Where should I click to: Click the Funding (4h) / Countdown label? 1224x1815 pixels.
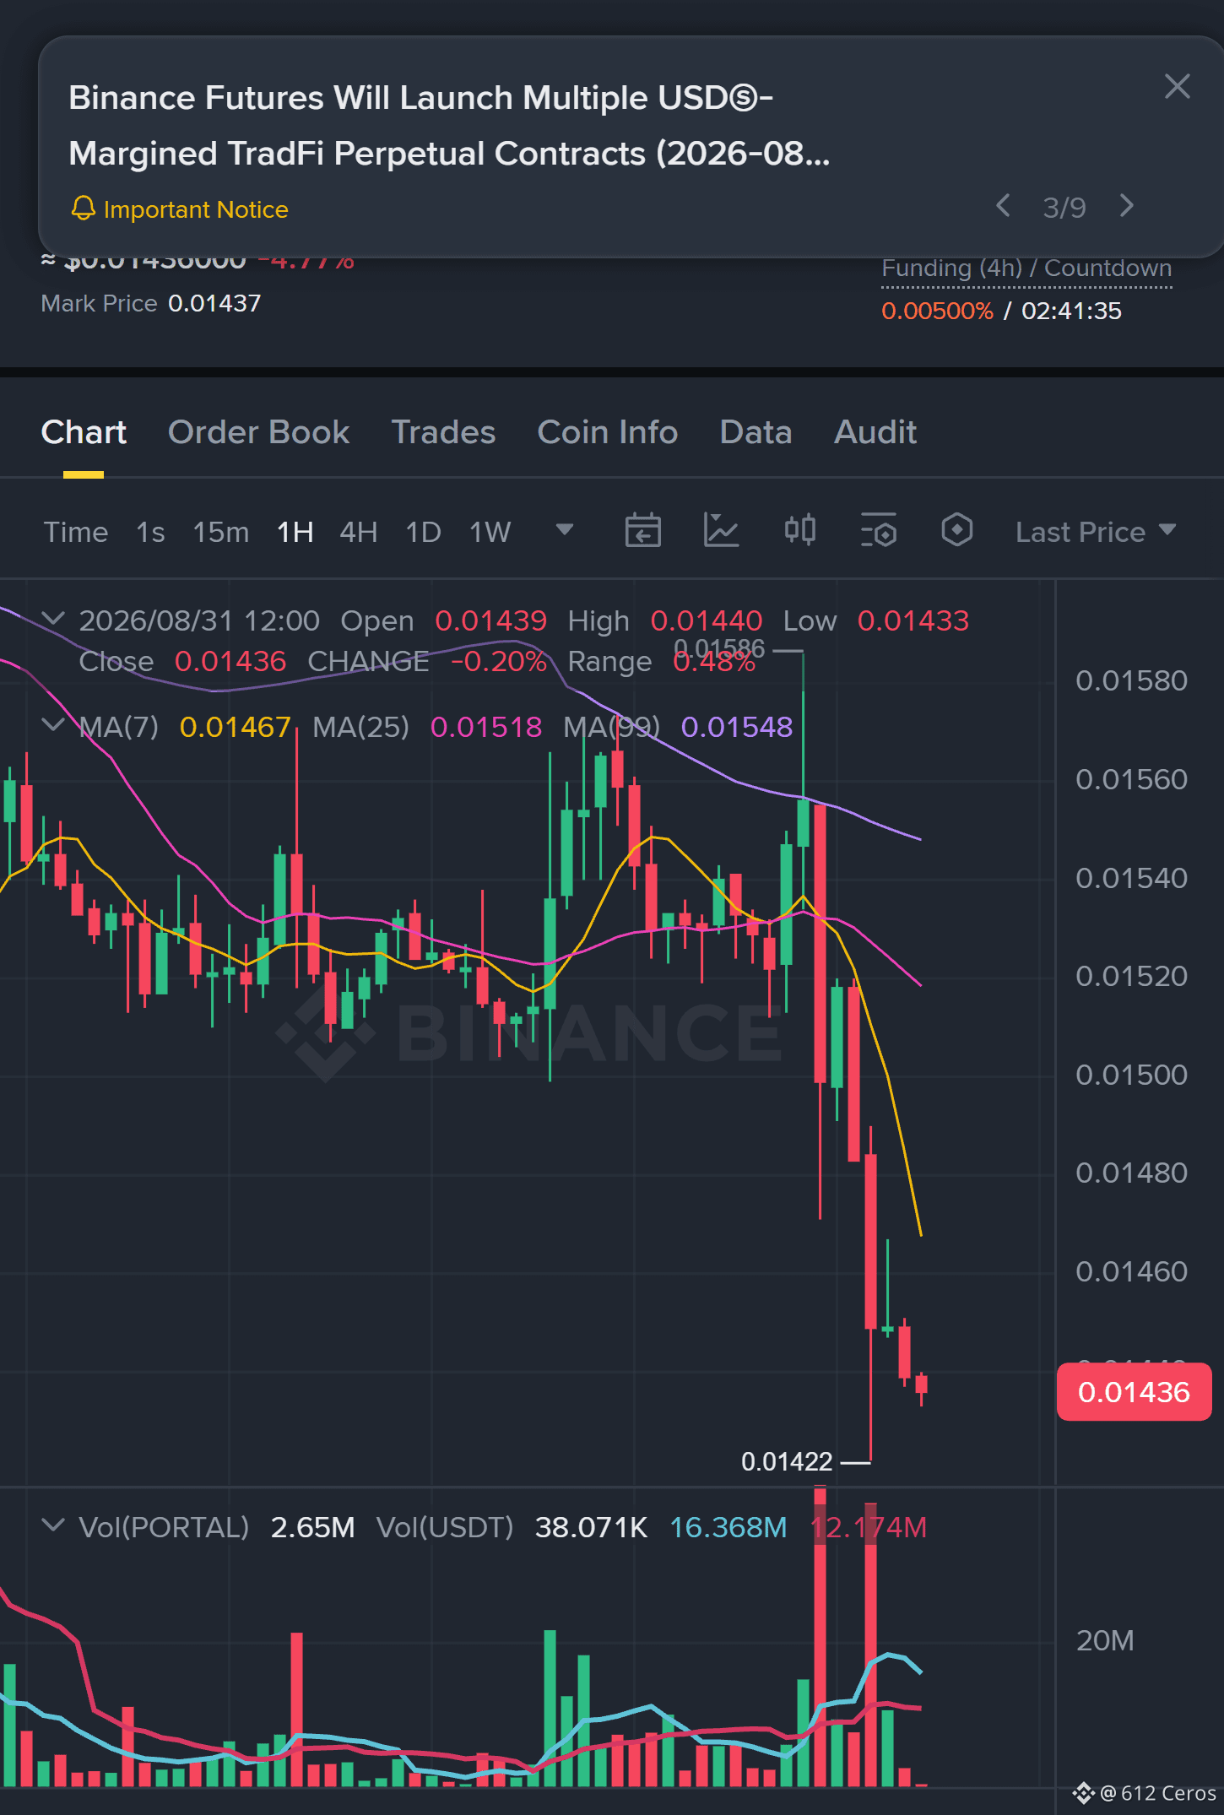pyautogui.click(x=1026, y=268)
